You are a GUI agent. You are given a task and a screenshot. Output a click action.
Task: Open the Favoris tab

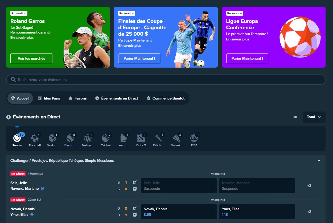pyautogui.click(x=78, y=98)
